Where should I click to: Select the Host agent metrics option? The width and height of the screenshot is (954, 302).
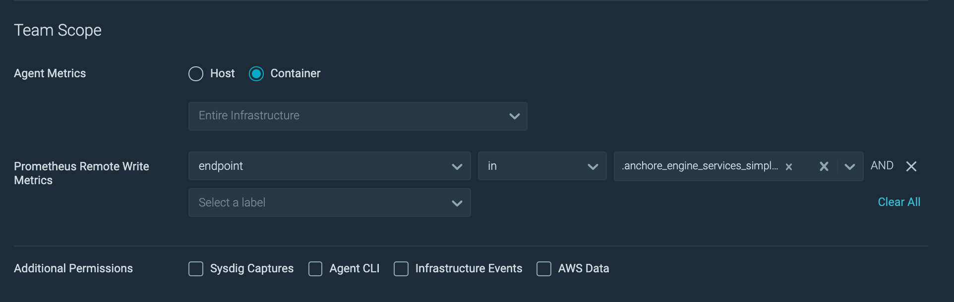pyautogui.click(x=196, y=73)
